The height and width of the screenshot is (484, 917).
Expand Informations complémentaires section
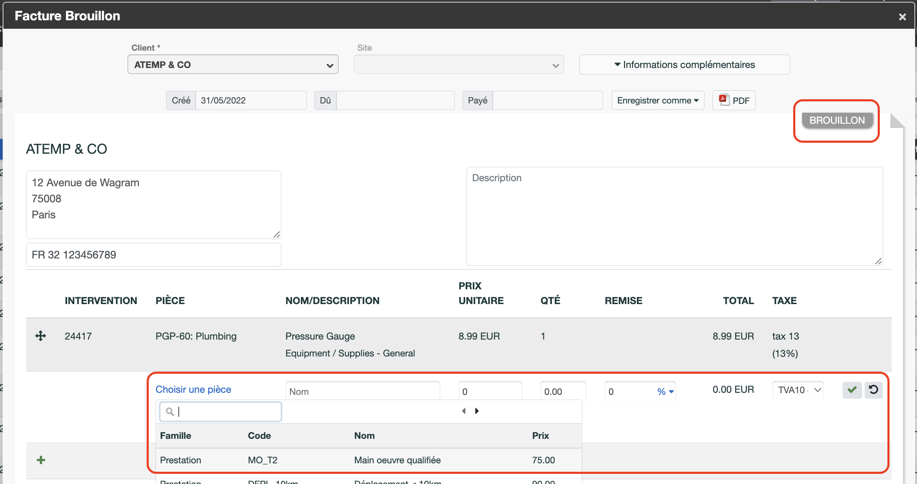point(685,65)
